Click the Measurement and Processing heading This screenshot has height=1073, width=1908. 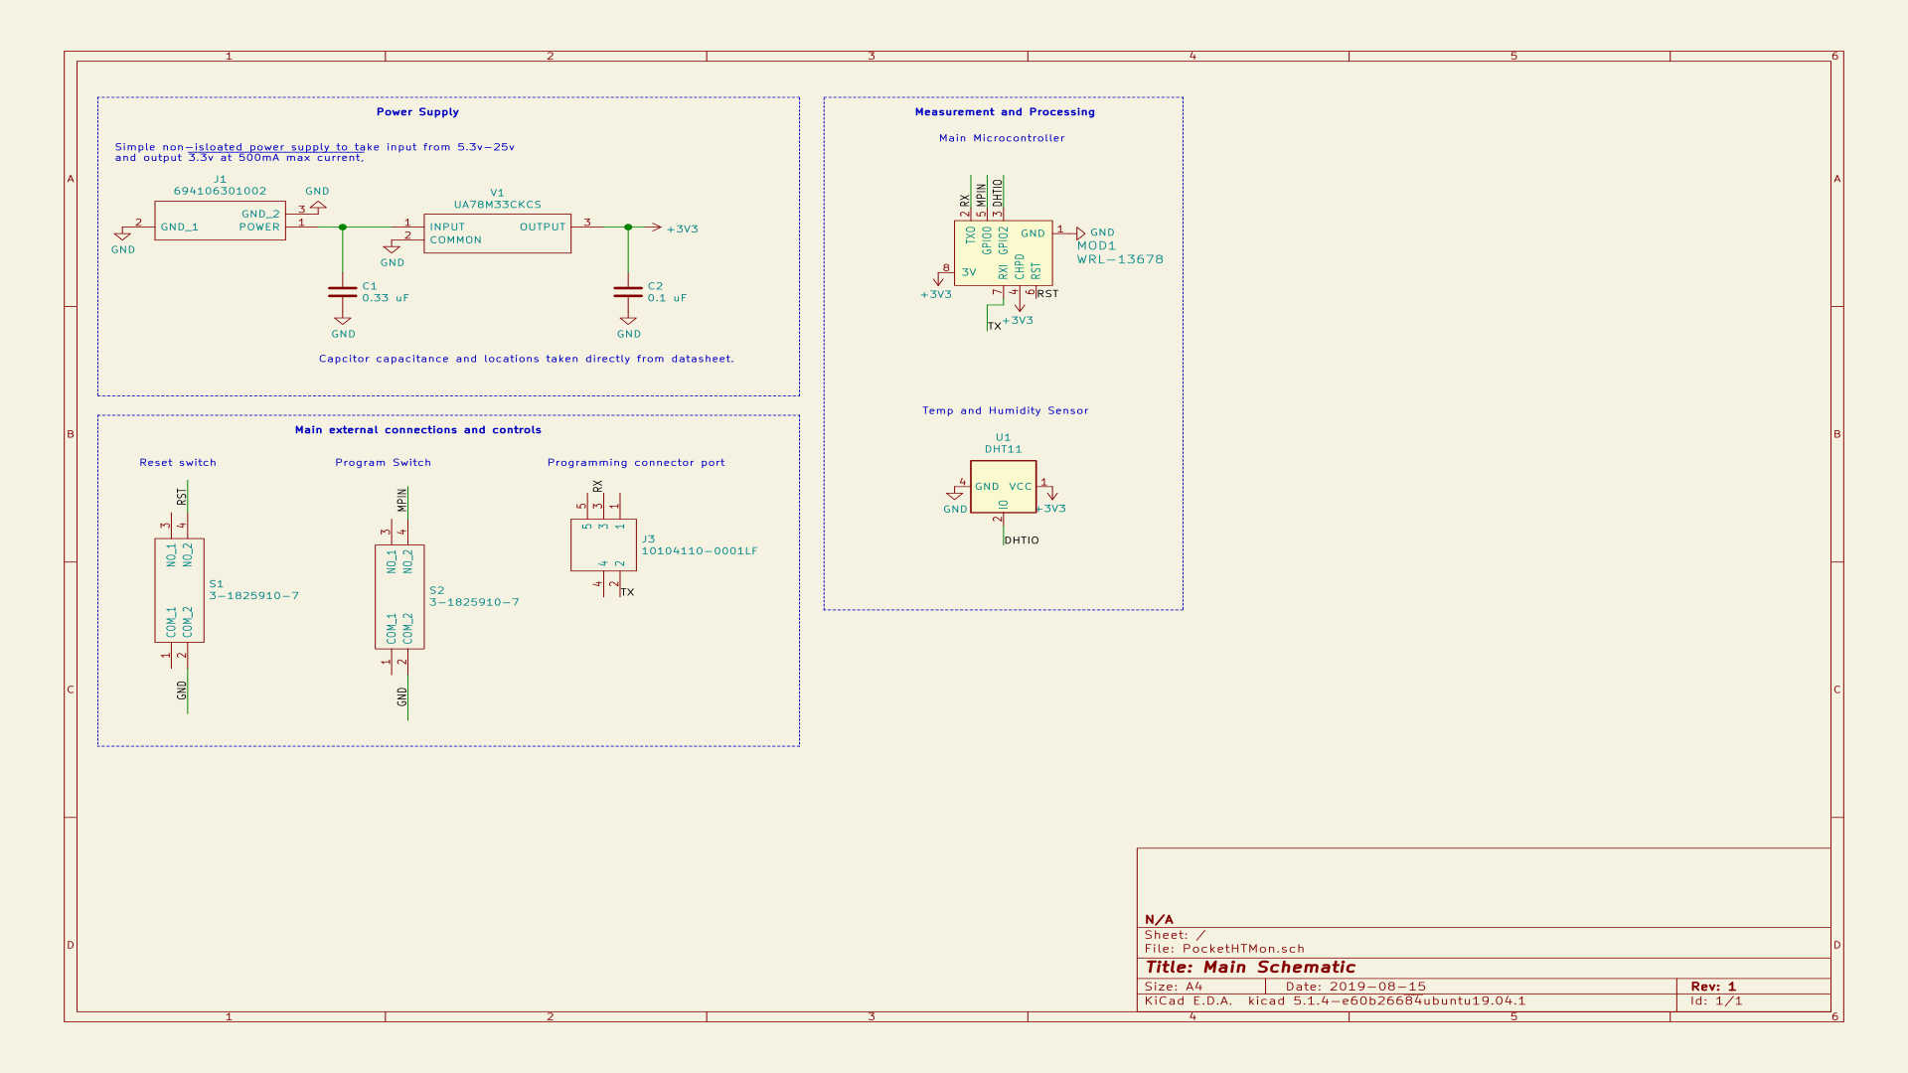point(1004,111)
